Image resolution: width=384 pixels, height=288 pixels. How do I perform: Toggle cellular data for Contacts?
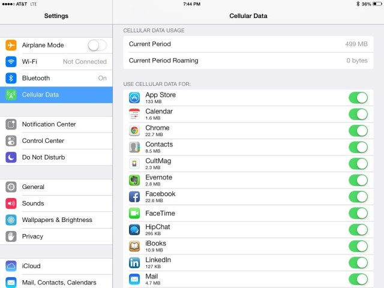(x=358, y=147)
